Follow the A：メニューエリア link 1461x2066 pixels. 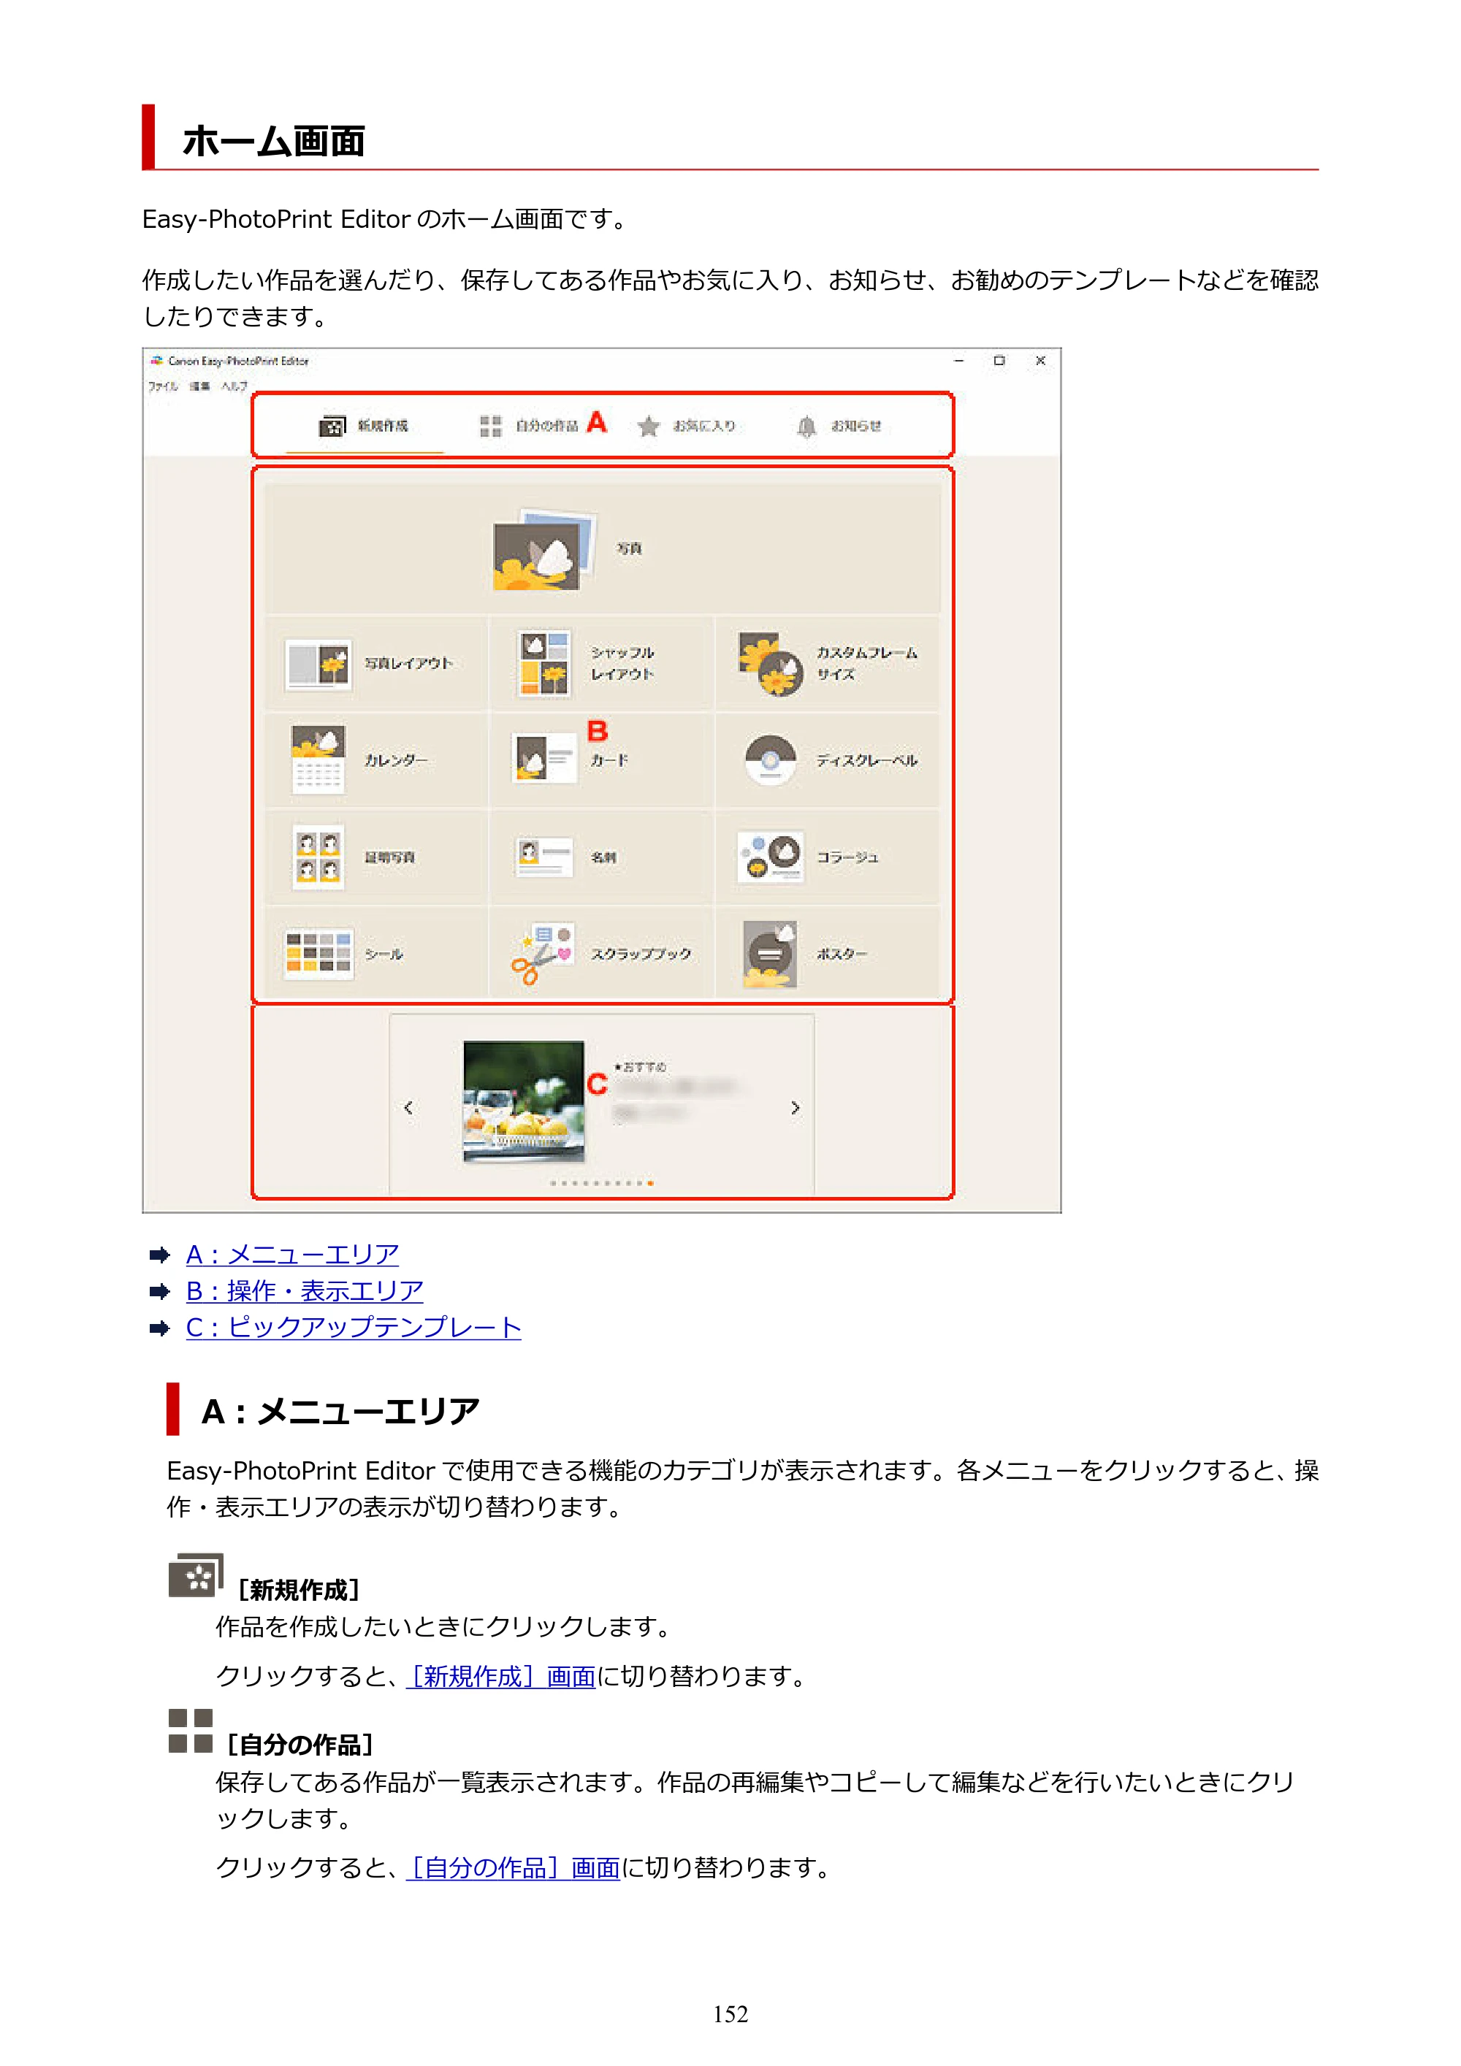click(x=292, y=1255)
